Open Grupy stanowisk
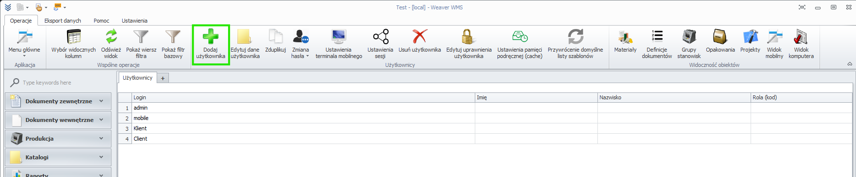 pos(689,43)
